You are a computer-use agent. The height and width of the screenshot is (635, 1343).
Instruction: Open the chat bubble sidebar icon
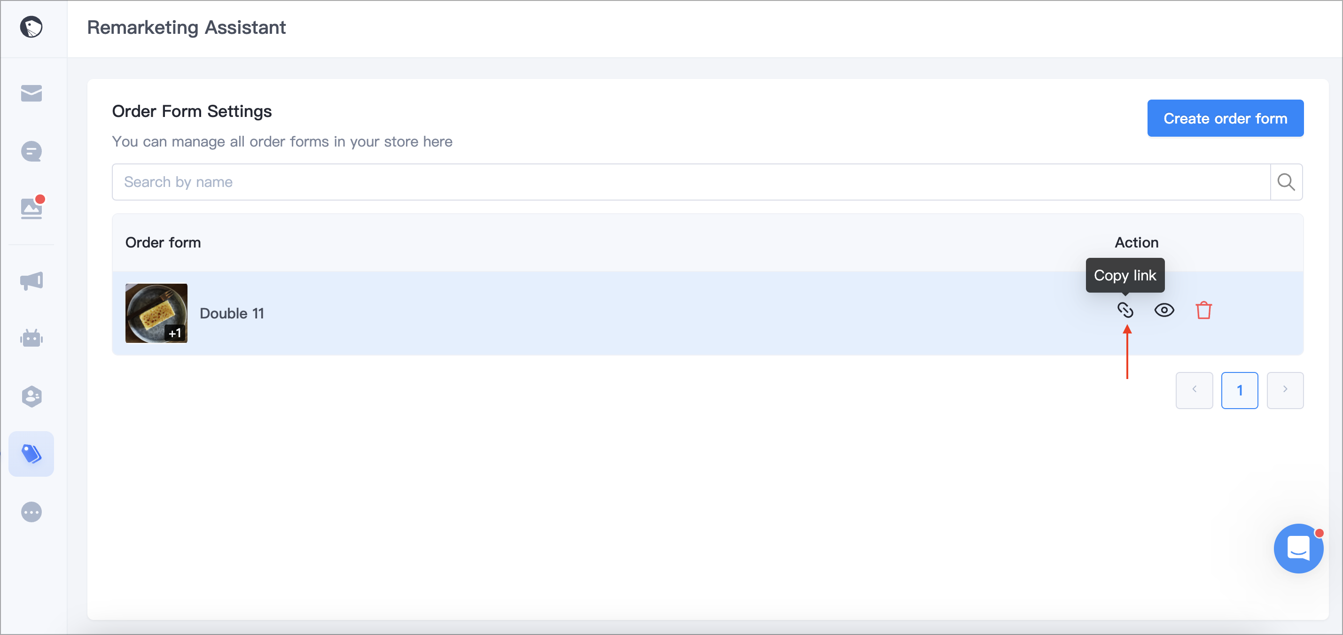click(x=31, y=152)
